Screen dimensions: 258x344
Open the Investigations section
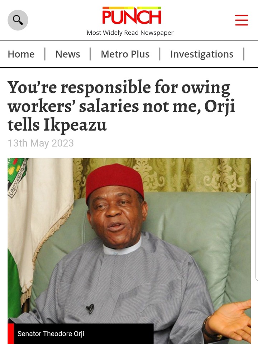(202, 54)
